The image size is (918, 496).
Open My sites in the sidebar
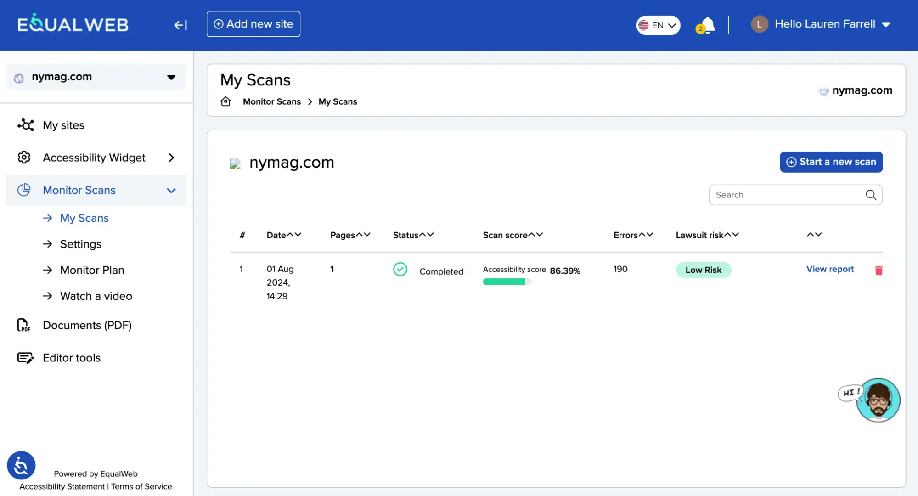(x=63, y=125)
